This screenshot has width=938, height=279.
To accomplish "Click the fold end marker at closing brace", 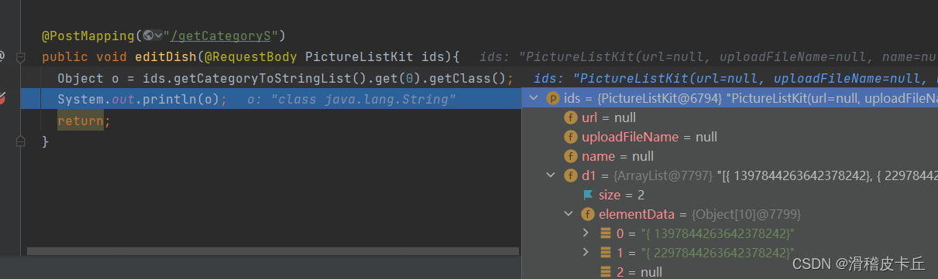I will coord(21,141).
